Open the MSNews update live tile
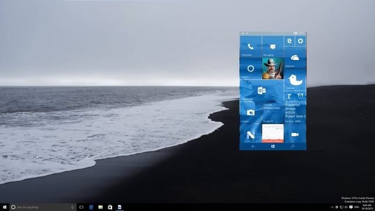The height and width of the screenshot is (211, 375). click(x=272, y=113)
